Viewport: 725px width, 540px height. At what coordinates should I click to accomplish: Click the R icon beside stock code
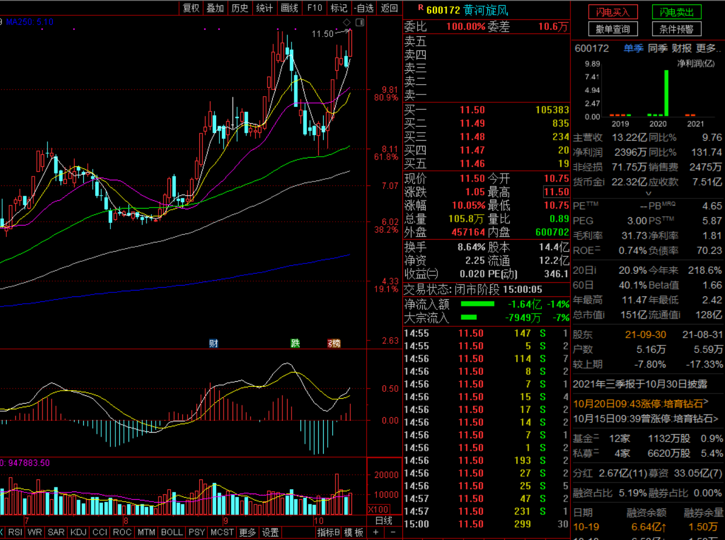click(x=421, y=8)
